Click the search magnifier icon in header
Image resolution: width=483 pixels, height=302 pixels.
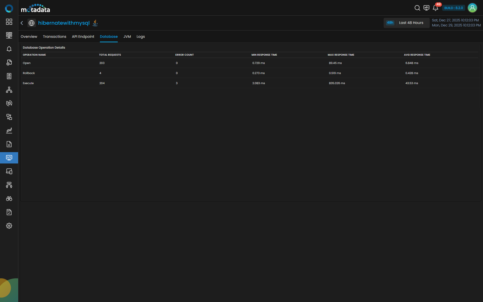point(417,8)
